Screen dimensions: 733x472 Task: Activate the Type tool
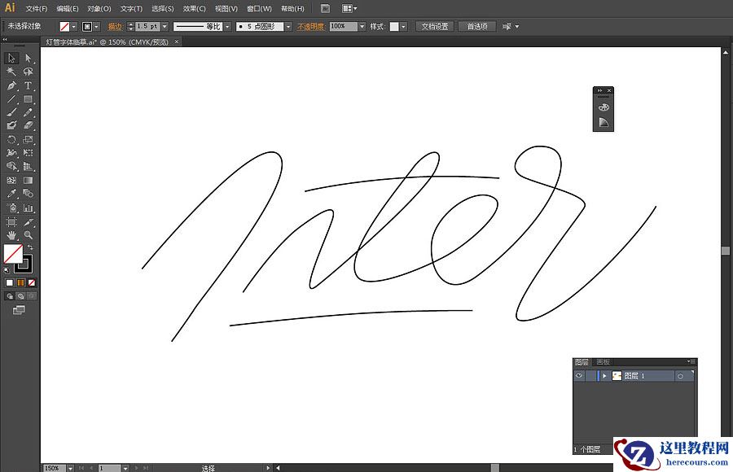point(28,85)
